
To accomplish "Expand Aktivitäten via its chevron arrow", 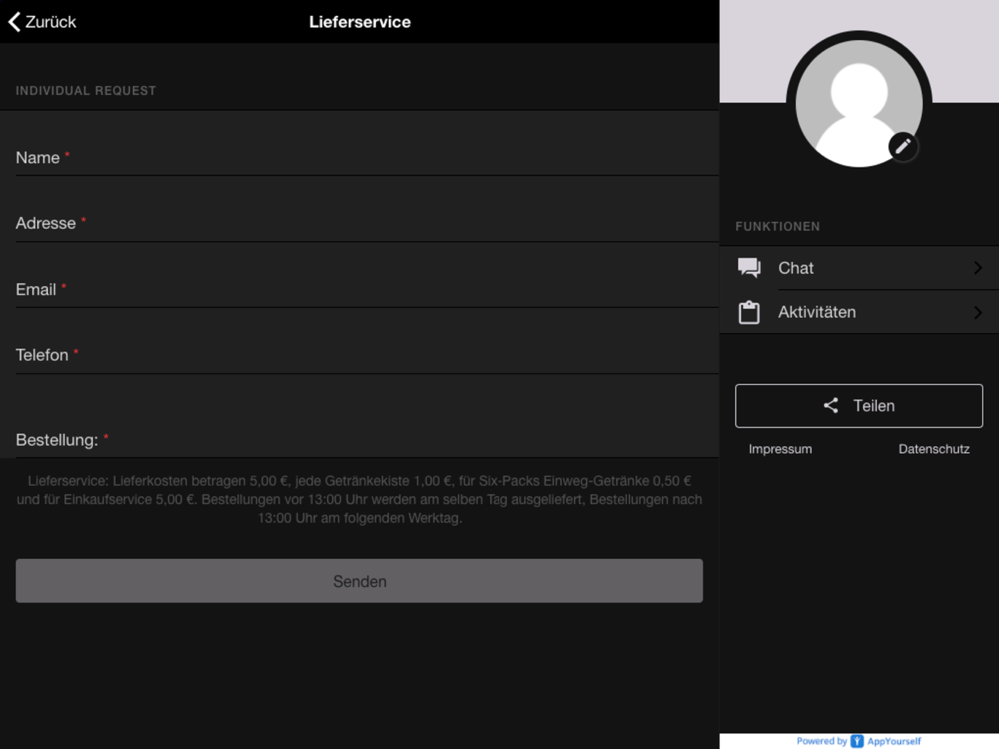I will pyautogui.click(x=978, y=312).
